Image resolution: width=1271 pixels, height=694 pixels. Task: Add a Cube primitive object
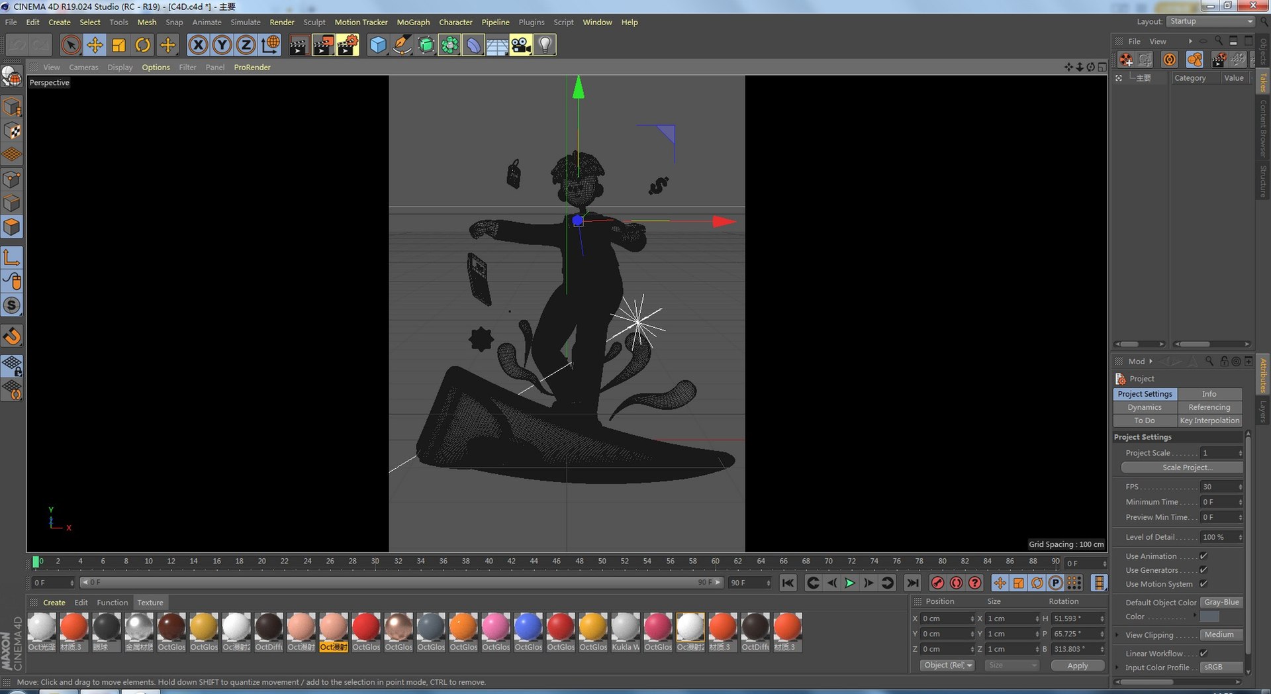point(377,45)
